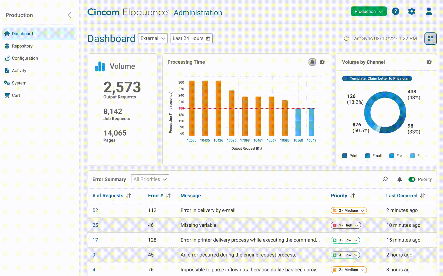Click the refresh sync icon
The image size is (443, 276).
[x=346, y=39]
